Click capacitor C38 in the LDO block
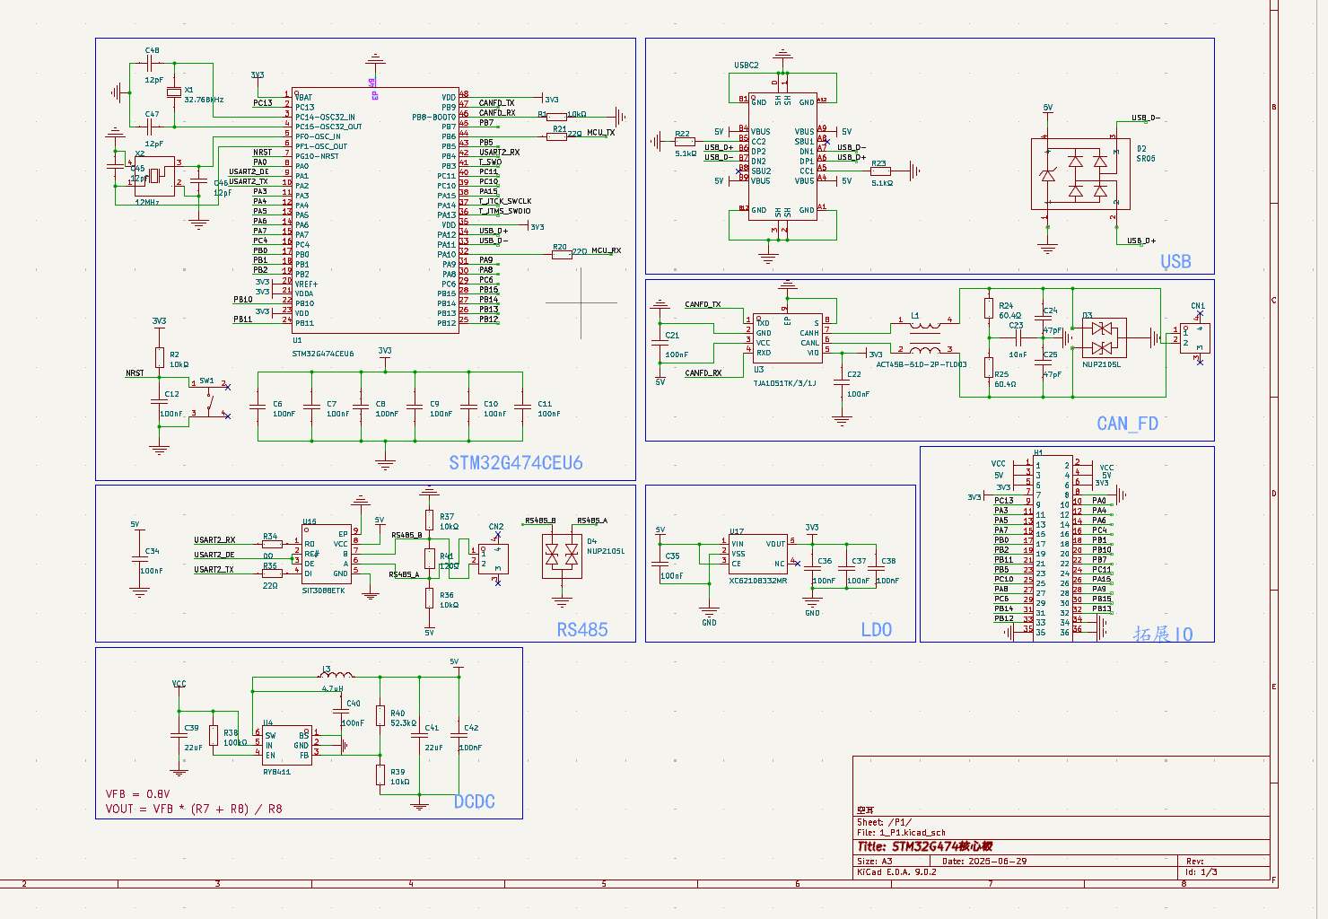The height and width of the screenshot is (919, 1328). click(877, 569)
